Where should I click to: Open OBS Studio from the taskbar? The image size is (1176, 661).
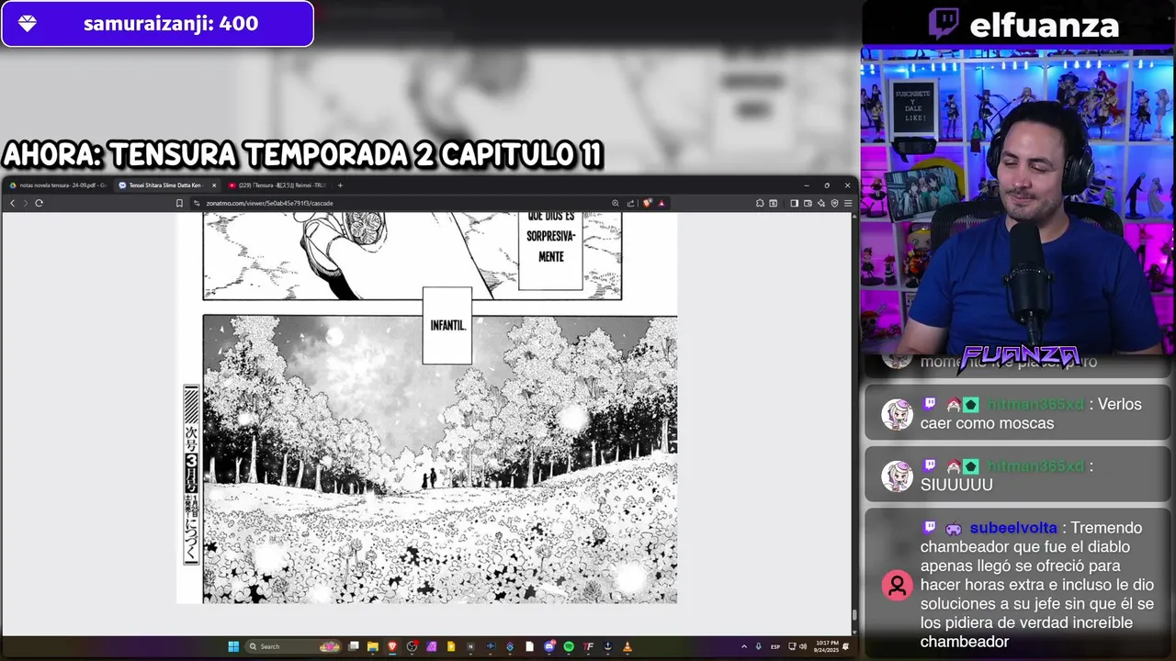point(412,646)
